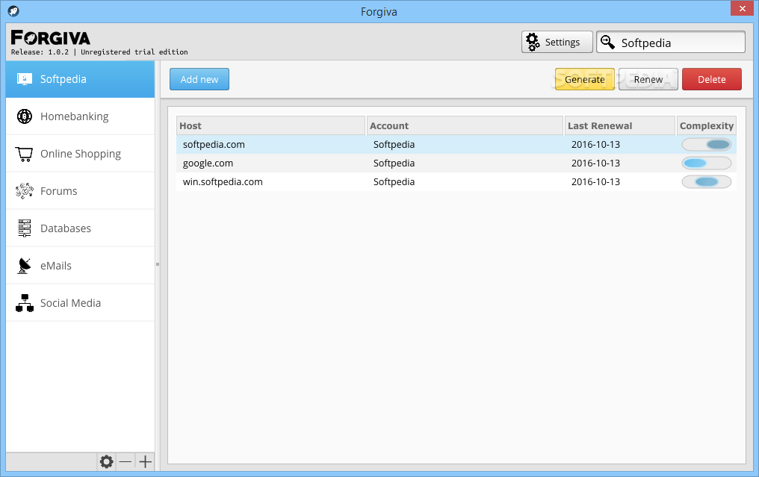Remove group with the minus button
This screenshot has height=477, width=759.
tap(126, 462)
